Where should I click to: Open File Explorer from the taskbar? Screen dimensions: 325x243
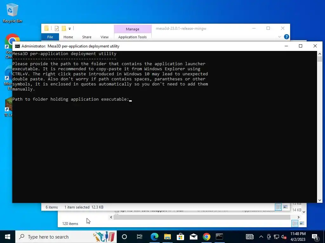pyautogui.click(x=168, y=237)
